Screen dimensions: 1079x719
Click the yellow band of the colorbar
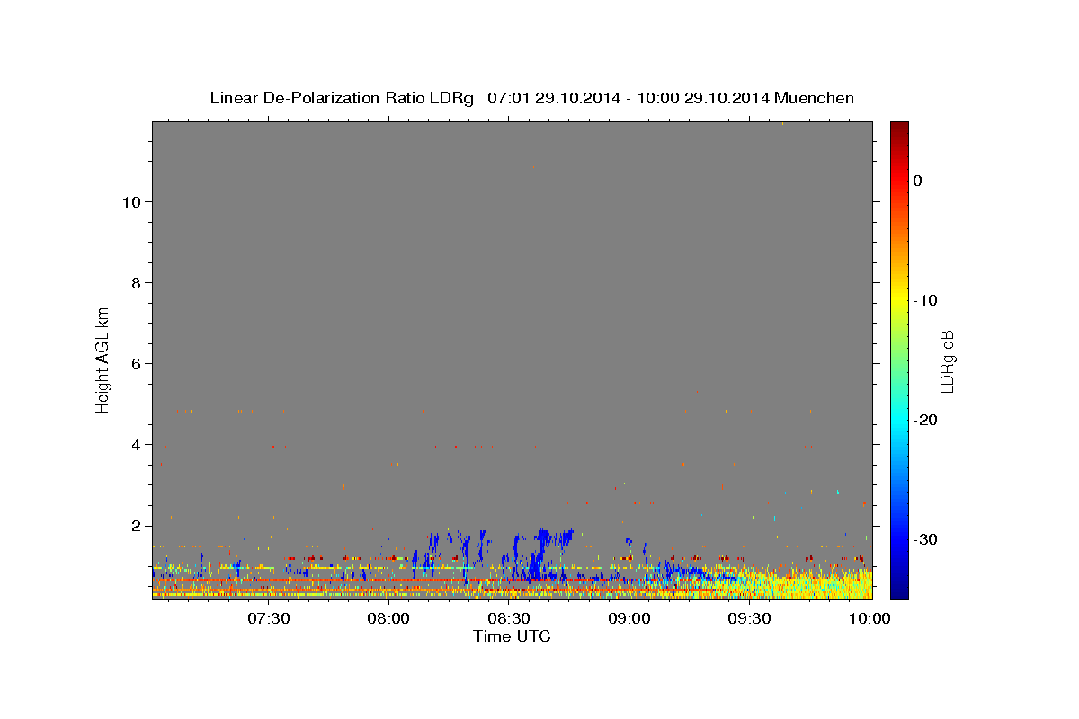coord(899,297)
